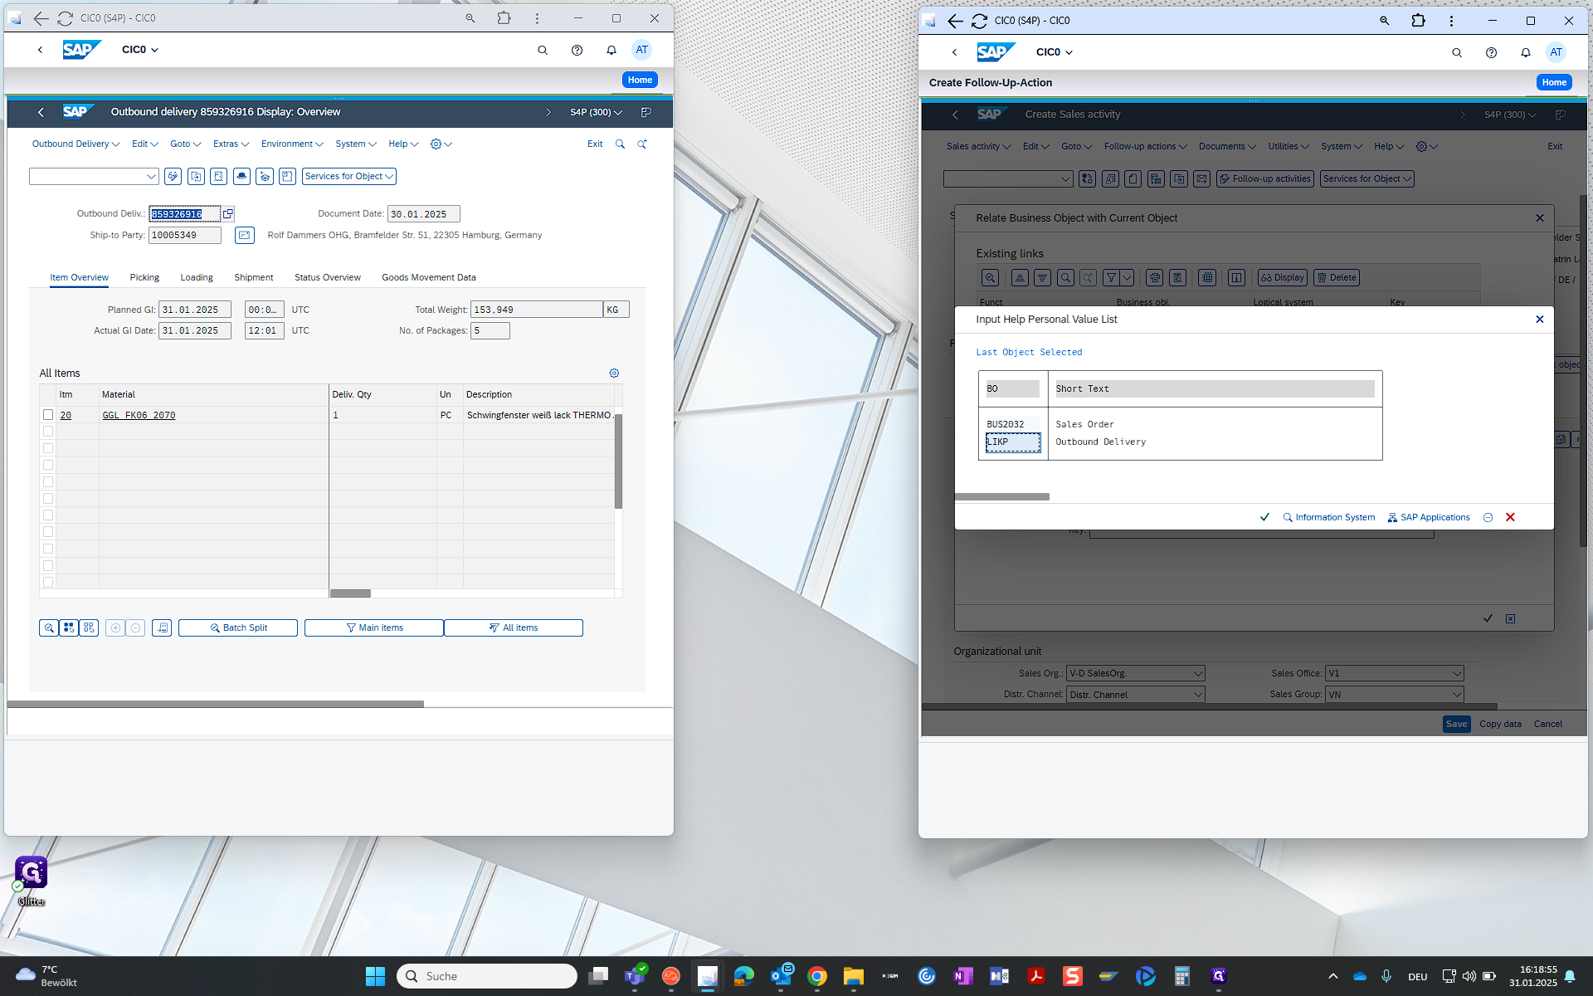Screen dimensions: 1593x996
Task: Click the value help icon beside Outbound Deliv. number
Action: (228, 214)
